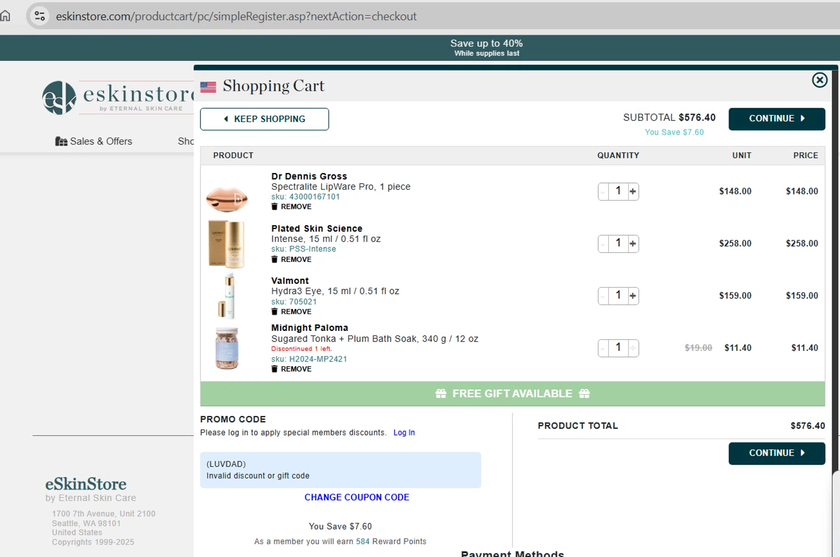The width and height of the screenshot is (840, 557).
Task: Open Valmont Hydra3 Eye product thumbnail
Action: [x=227, y=296]
